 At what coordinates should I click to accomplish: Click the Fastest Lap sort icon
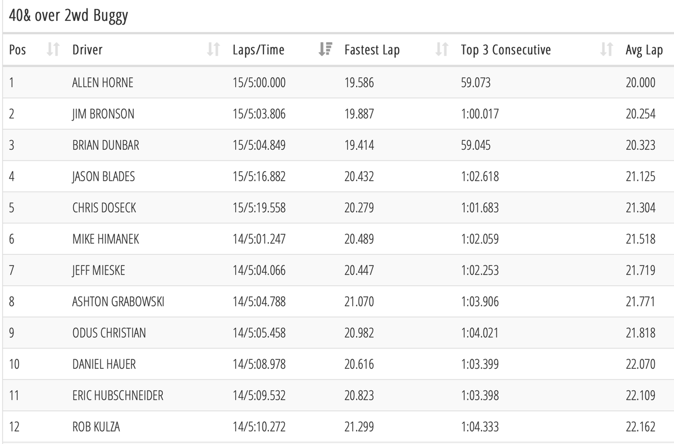click(x=441, y=50)
